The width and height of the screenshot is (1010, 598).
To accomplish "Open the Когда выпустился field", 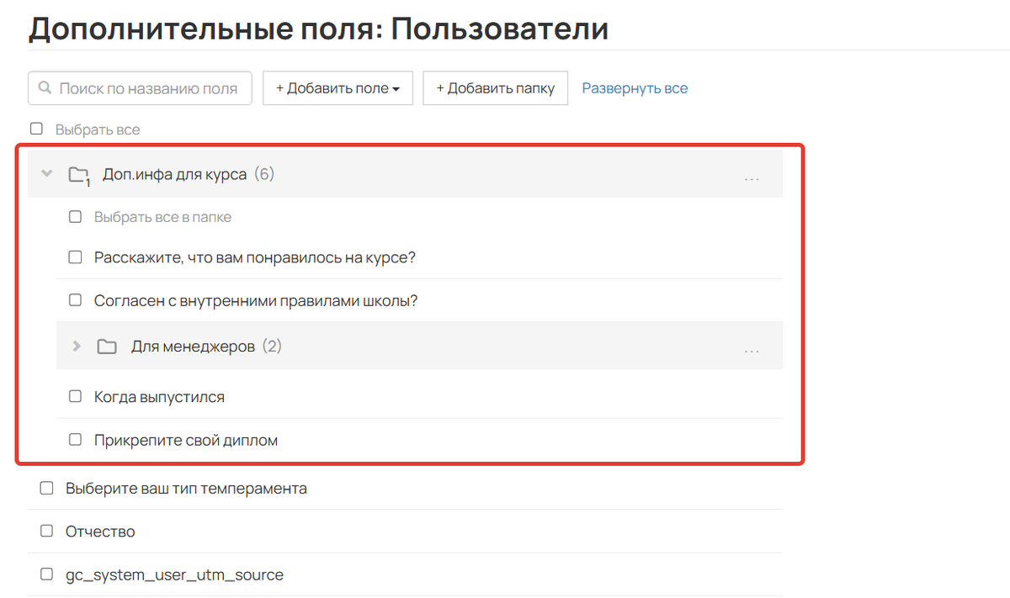I will [x=159, y=396].
